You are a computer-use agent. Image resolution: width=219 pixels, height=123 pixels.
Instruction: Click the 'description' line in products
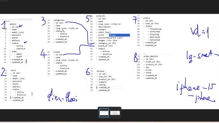pyautogui.click(x=104, y=27)
